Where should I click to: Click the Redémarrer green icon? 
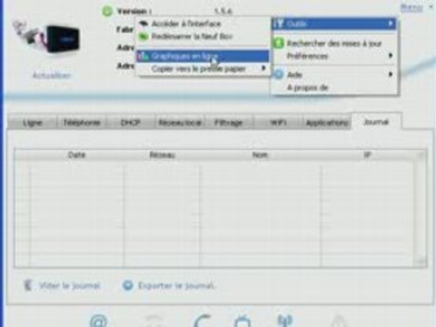point(144,36)
